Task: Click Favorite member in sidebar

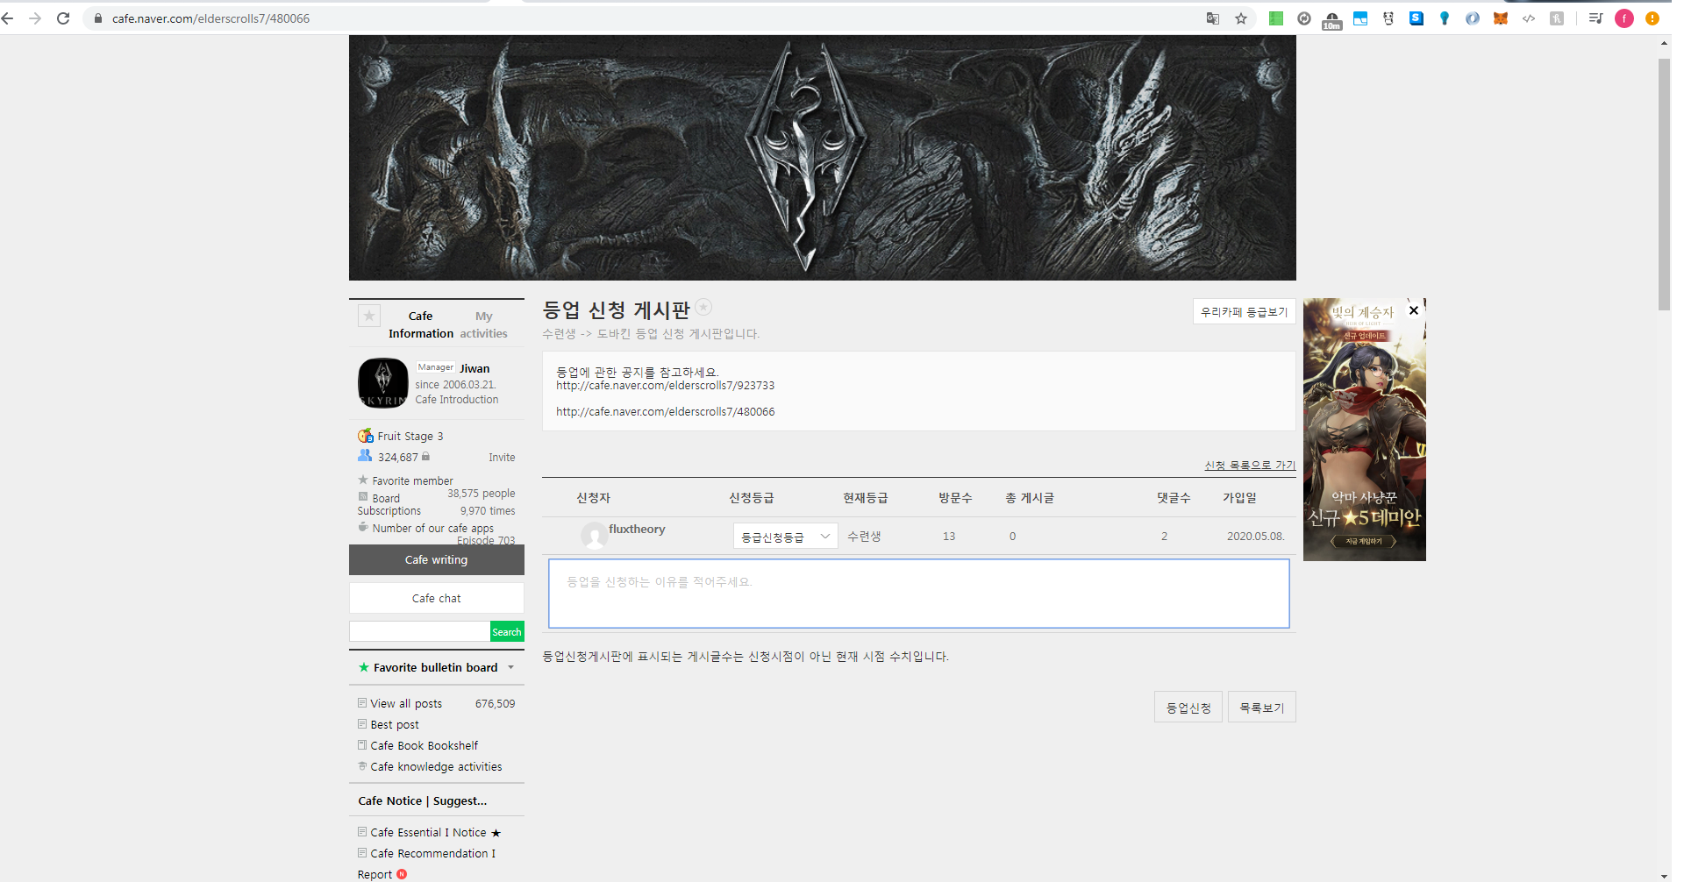Action: pos(413,481)
